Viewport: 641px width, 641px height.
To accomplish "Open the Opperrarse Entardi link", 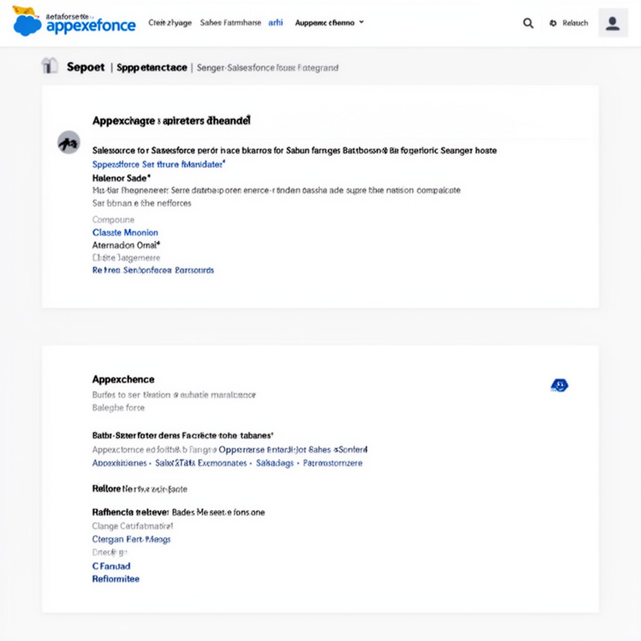I will (293, 449).
